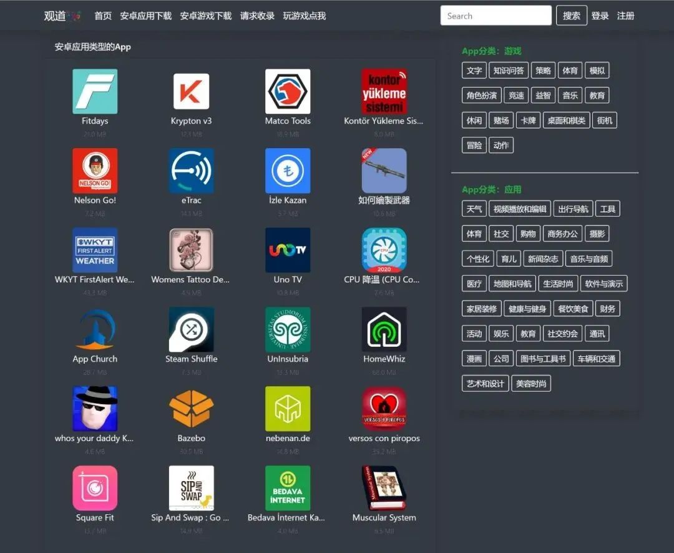
Task: Select the 动作 game category
Action: (501, 146)
